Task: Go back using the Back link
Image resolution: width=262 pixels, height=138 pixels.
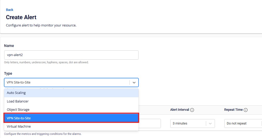Action: coord(10,10)
